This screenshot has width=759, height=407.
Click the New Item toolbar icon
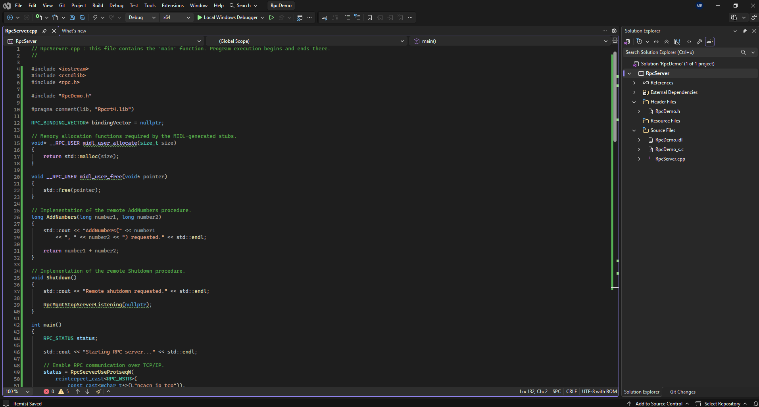38,17
